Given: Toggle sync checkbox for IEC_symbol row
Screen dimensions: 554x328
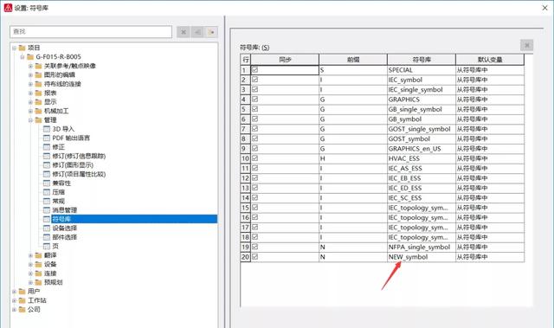Looking at the screenshot, I should (x=254, y=80).
